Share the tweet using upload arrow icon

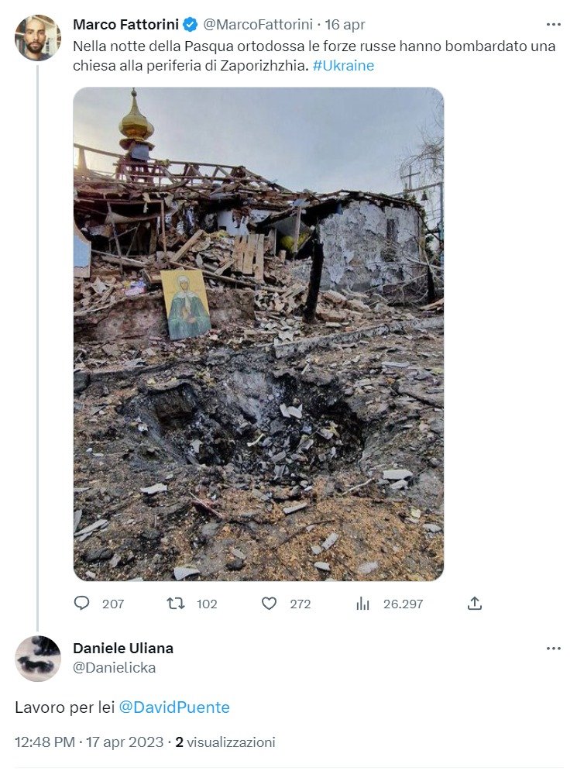point(474,604)
